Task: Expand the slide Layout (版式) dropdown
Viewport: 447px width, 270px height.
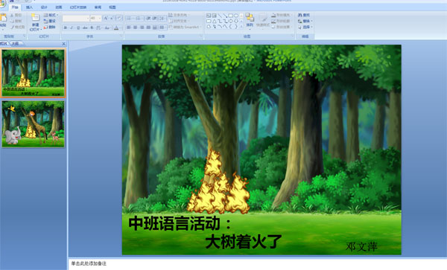Action: pos(51,15)
